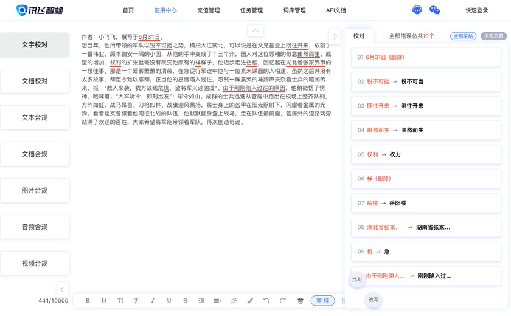Click the 全部错误总共10个 summary text
The width and height of the screenshot is (511, 316).
point(411,36)
